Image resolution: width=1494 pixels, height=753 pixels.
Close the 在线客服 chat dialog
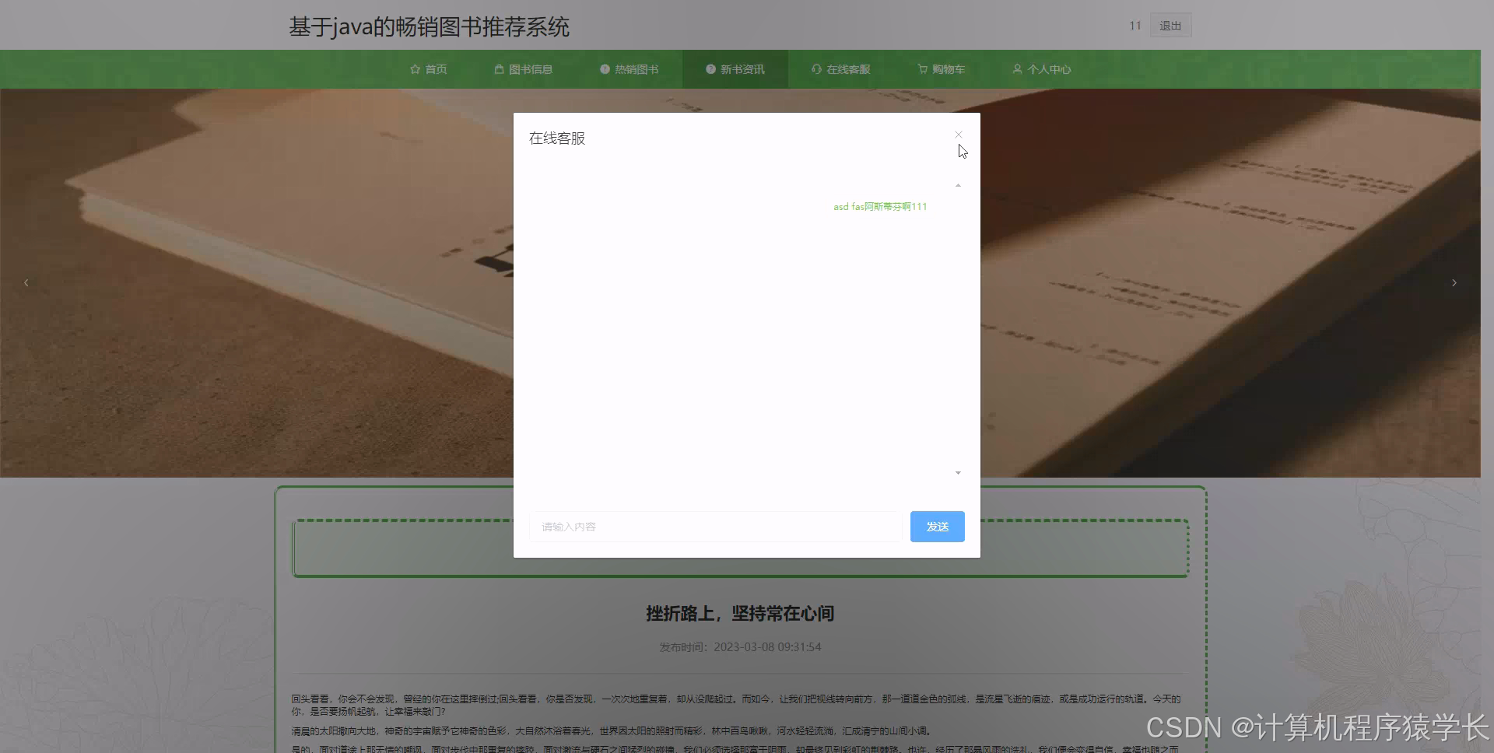pyautogui.click(x=958, y=135)
